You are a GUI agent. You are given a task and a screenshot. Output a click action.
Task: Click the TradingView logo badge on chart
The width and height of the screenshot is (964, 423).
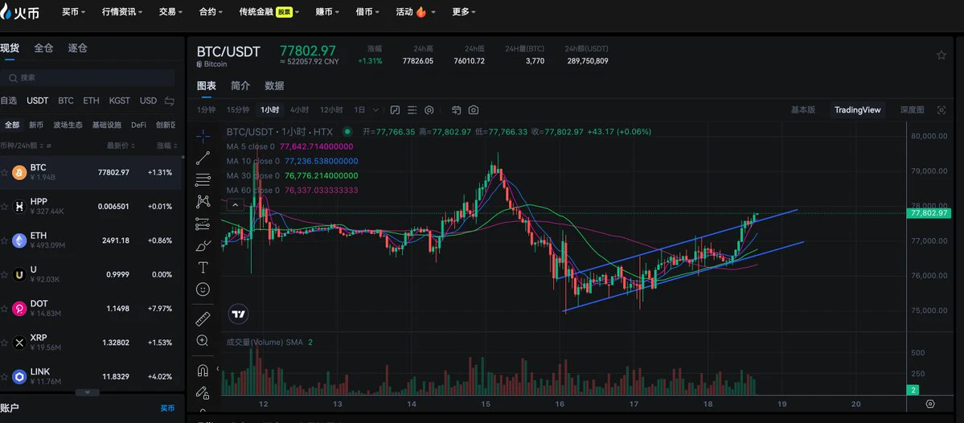pyautogui.click(x=239, y=314)
